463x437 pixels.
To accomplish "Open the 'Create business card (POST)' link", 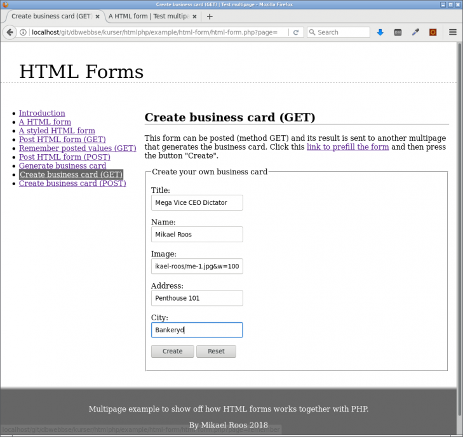I will 72,183.
